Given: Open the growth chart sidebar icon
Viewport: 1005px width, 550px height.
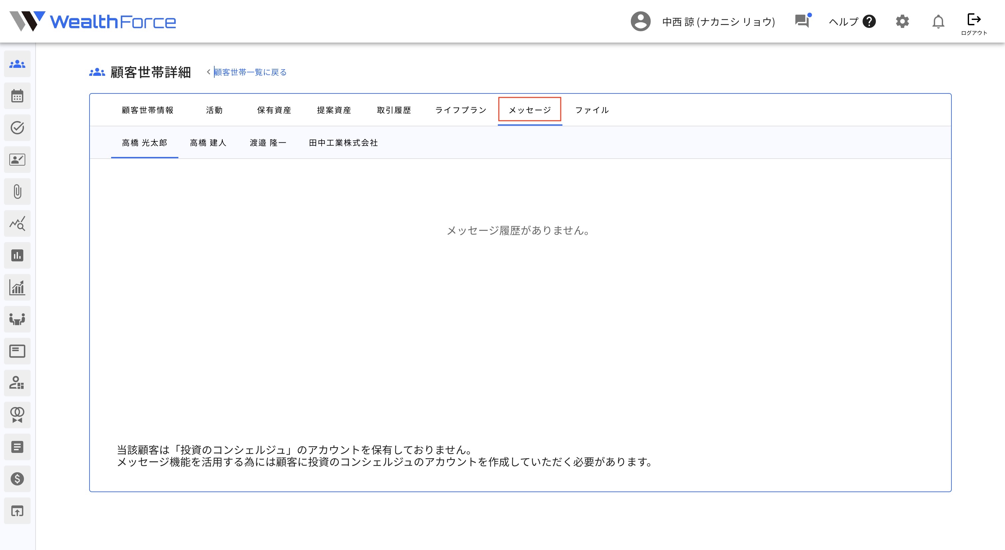Looking at the screenshot, I should [x=17, y=288].
